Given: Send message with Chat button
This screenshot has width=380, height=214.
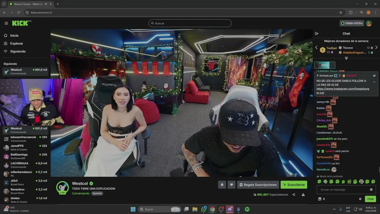Looking at the screenshot, I should pos(370,199).
